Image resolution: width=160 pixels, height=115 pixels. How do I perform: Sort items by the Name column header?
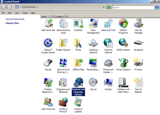click(x=46, y=16)
